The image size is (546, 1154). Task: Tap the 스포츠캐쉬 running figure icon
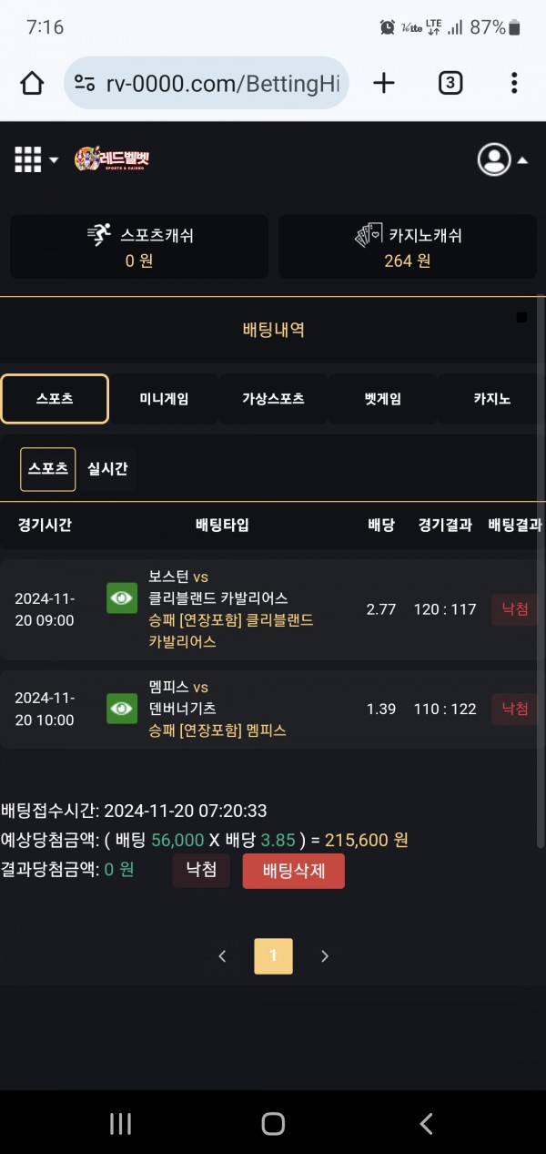[x=99, y=235]
